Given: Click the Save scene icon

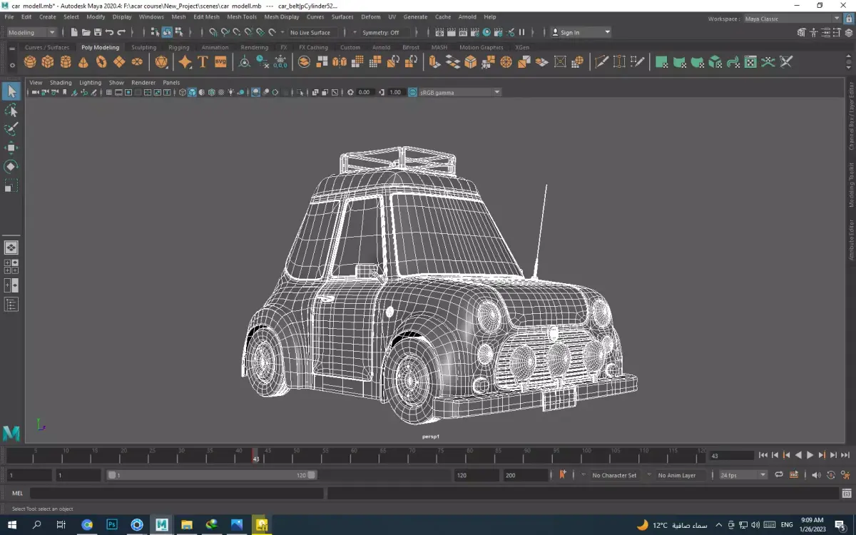Looking at the screenshot, I should [98, 32].
